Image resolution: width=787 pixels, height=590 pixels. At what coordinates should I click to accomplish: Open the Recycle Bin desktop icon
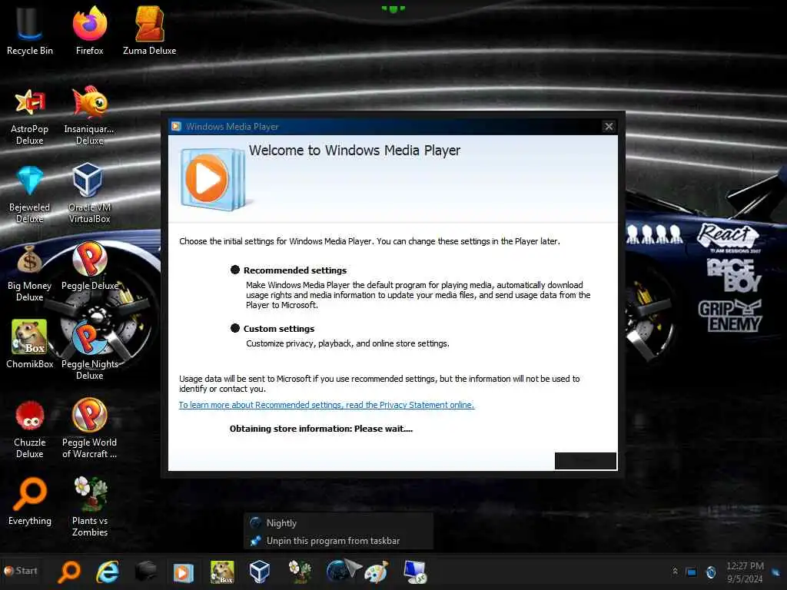coord(30,31)
